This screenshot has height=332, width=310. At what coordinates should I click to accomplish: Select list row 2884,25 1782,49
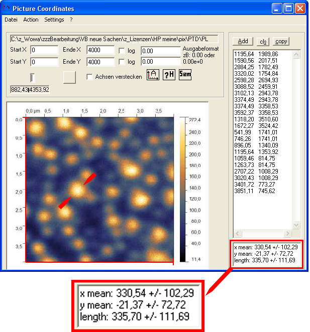[x=256, y=67]
